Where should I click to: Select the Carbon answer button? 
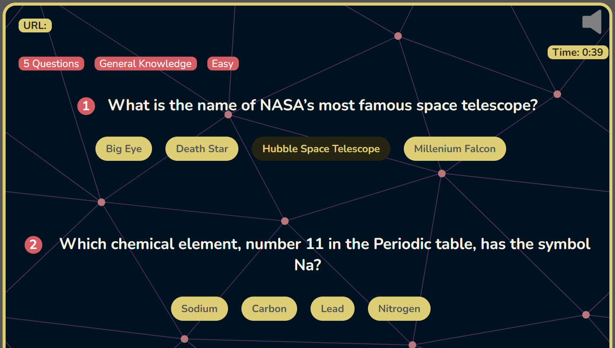[x=269, y=309]
